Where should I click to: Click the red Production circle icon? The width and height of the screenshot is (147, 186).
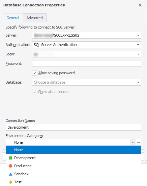(x=10, y=166)
